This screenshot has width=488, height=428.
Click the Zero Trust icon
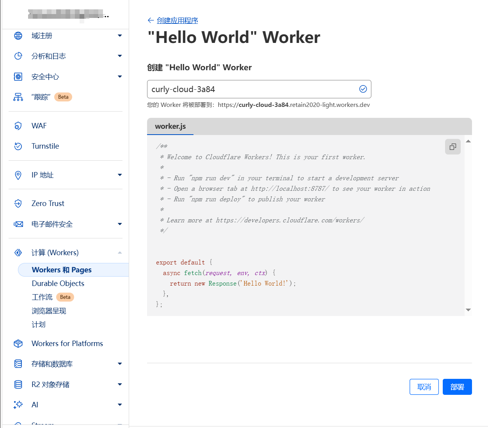click(x=18, y=203)
